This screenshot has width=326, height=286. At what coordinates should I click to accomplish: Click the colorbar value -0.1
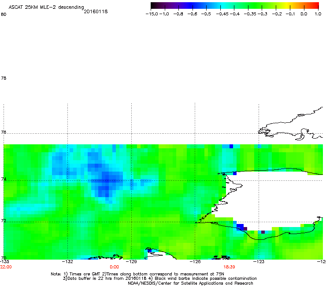coord(290,14)
